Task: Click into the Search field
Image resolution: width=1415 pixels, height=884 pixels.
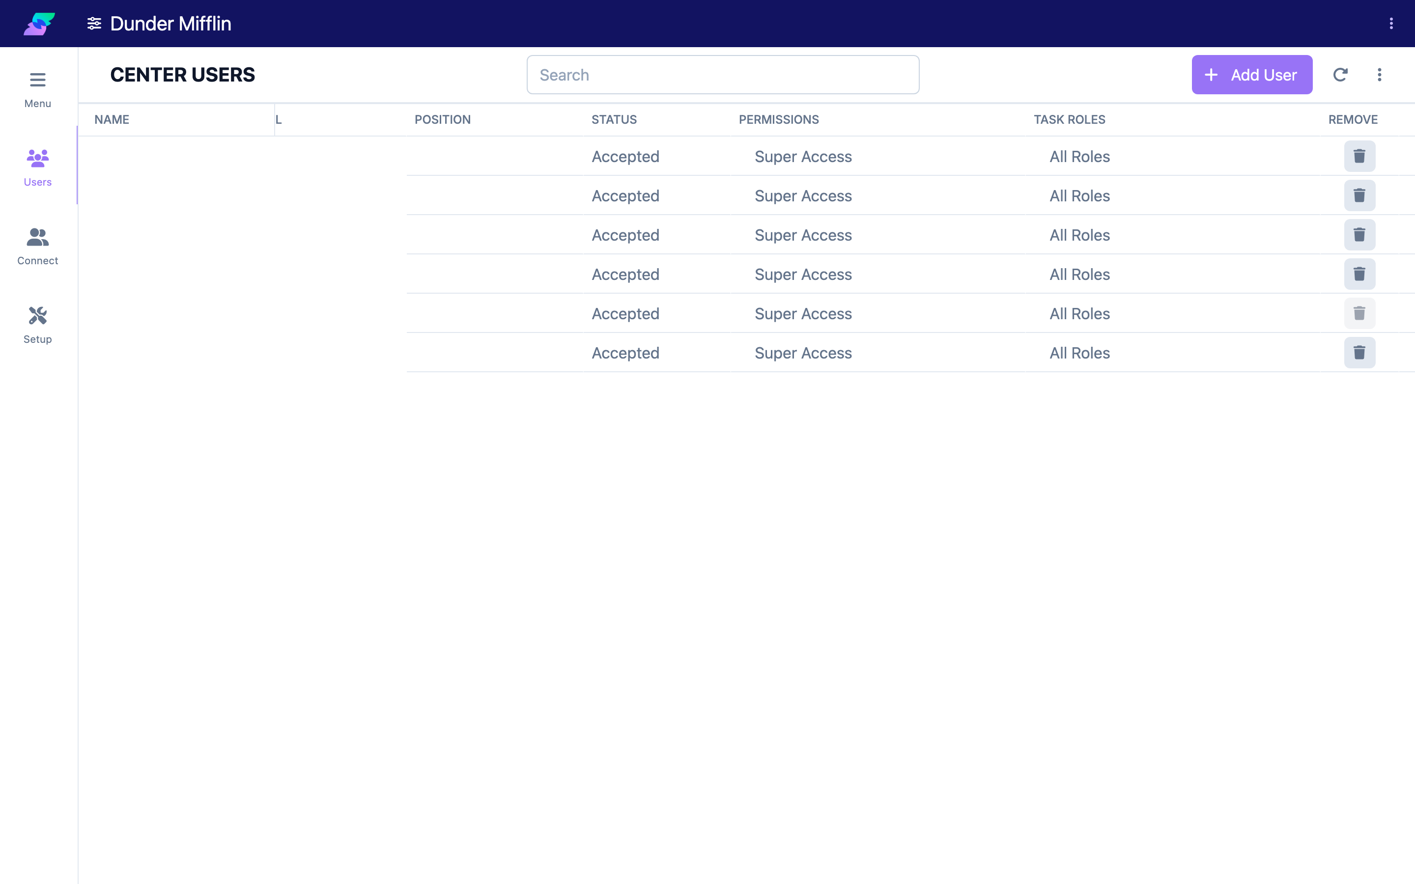Action: pos(723,75)
